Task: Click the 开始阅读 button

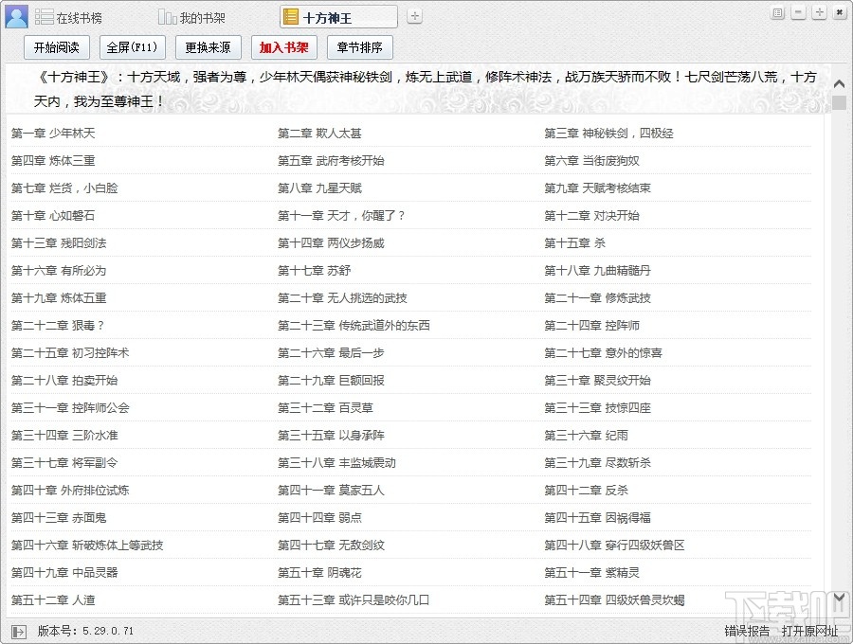Action: click(x=56, y=47)
